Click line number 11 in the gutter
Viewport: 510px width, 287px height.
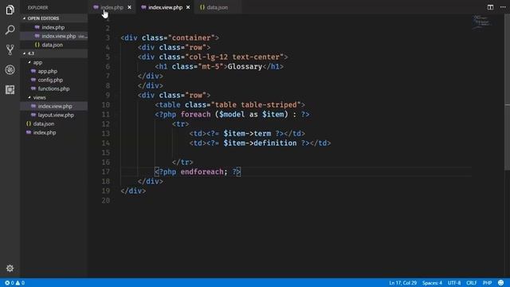pyautogui.click(x=106, y=115)
